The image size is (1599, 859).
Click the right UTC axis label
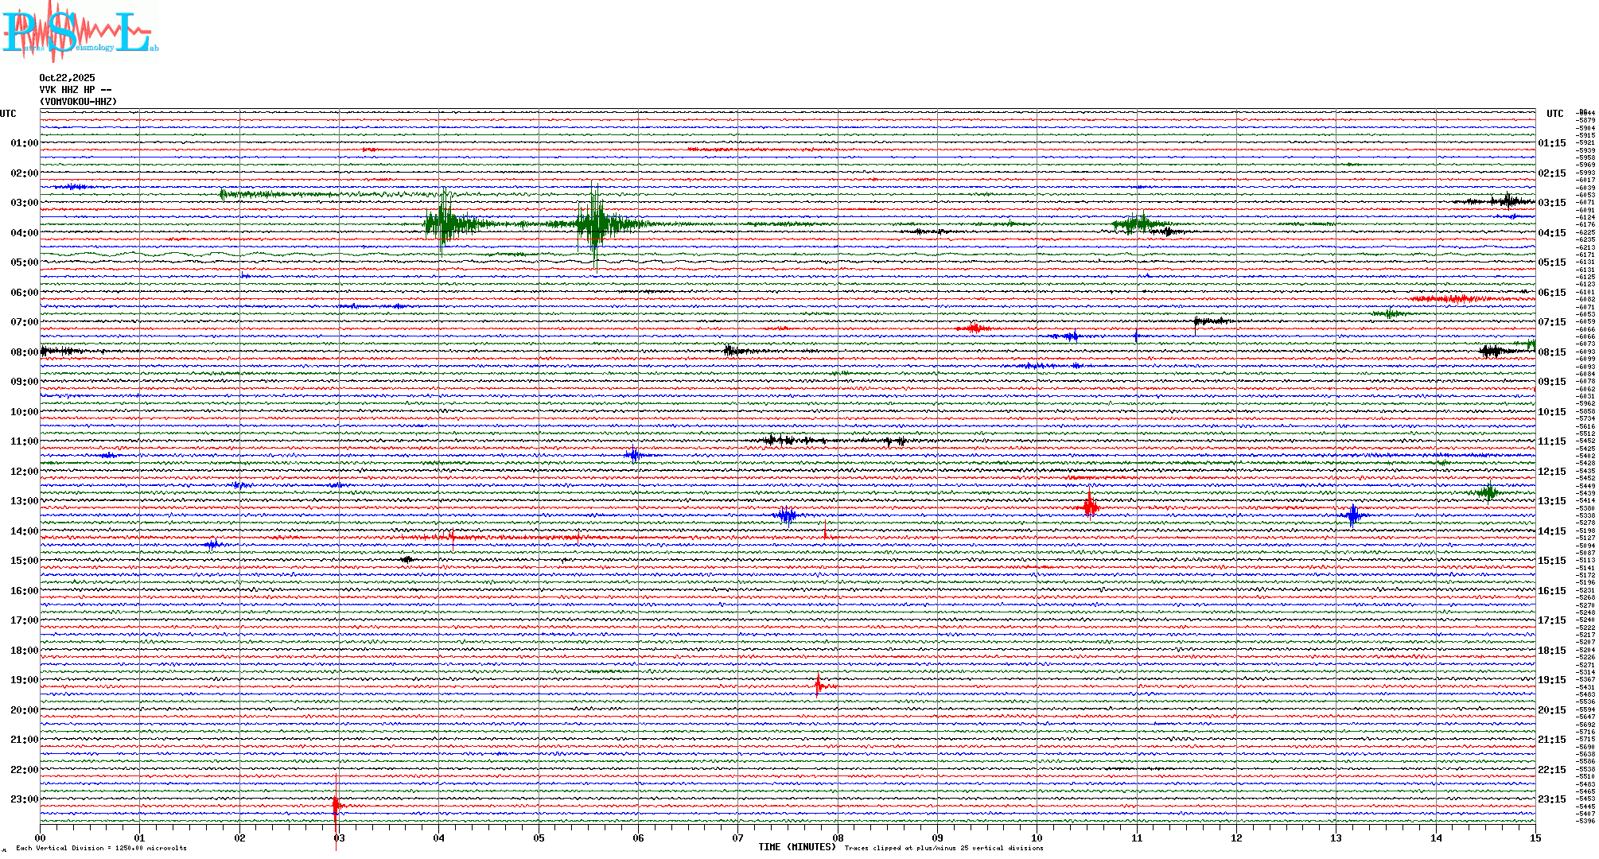tap(1554, 114)
